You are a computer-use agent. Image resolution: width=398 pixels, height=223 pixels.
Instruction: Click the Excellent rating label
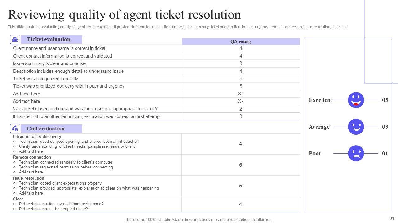(320, 100)
